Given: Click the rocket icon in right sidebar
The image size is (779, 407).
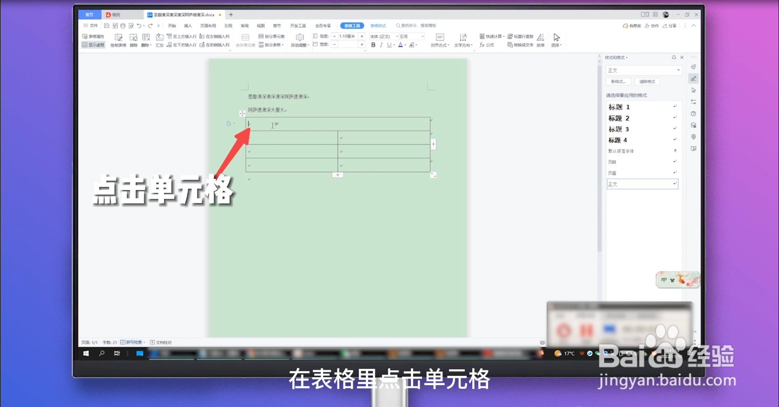Looking at the screenshot, I should [693, 67].
